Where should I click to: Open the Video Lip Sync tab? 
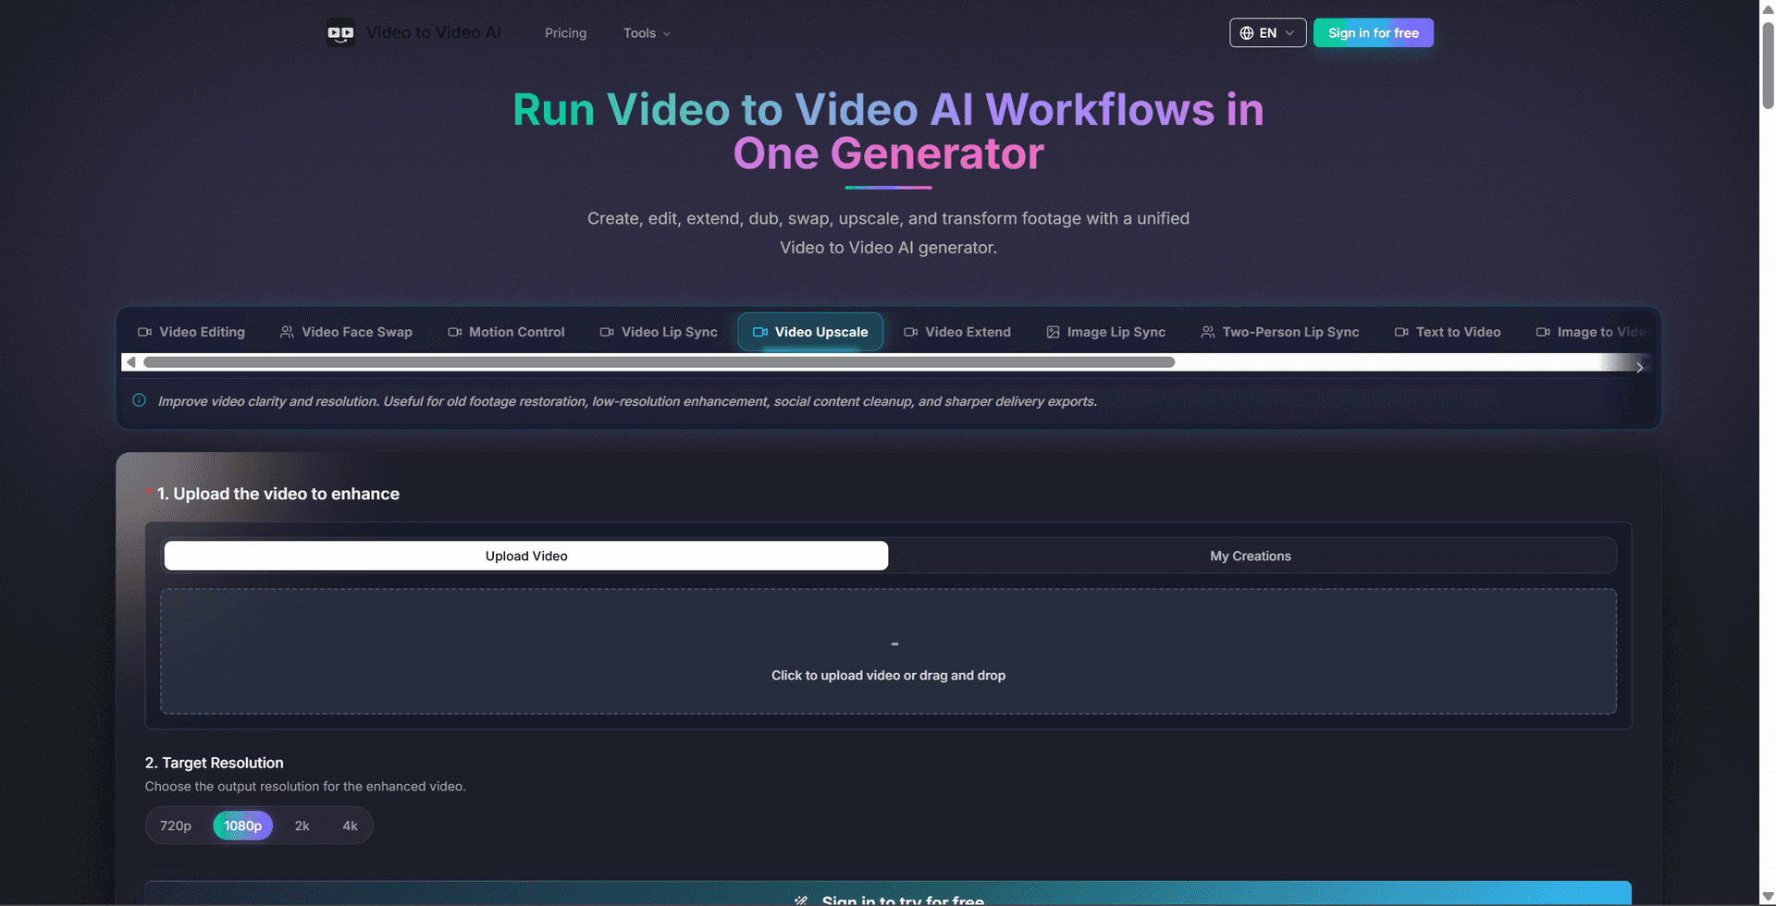pyautogui.click(x=659, y=332)
